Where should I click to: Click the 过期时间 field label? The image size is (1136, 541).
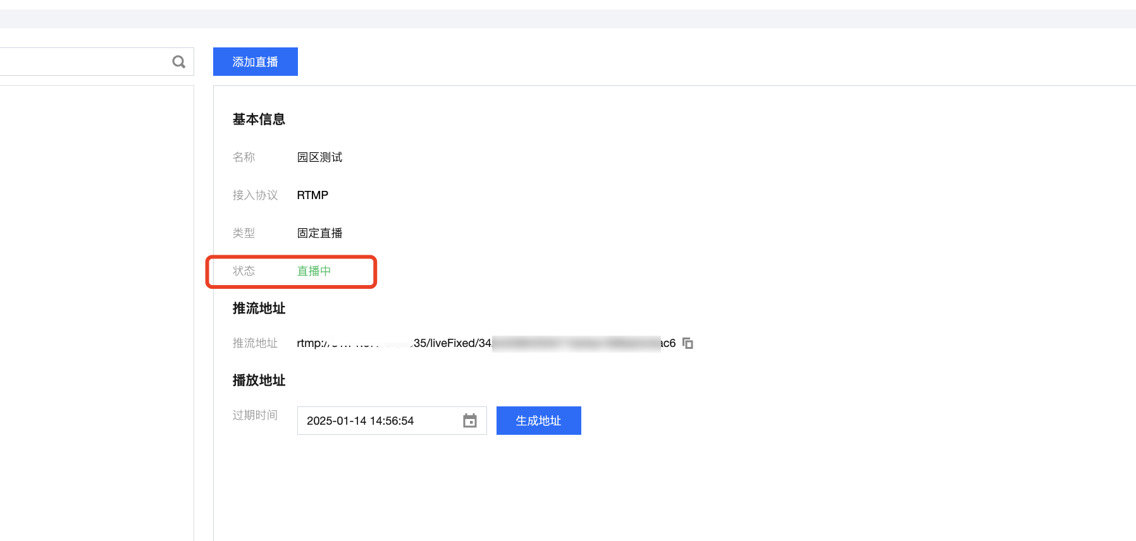pyautogui.click(x=255, y=415)
